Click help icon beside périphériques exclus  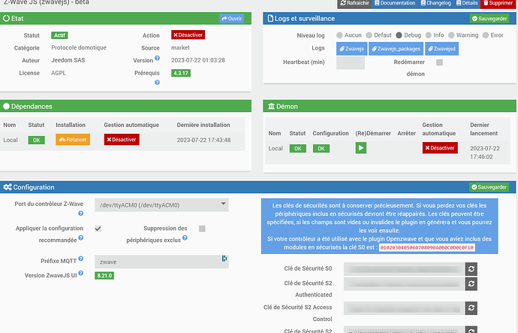tap(185, 238)
